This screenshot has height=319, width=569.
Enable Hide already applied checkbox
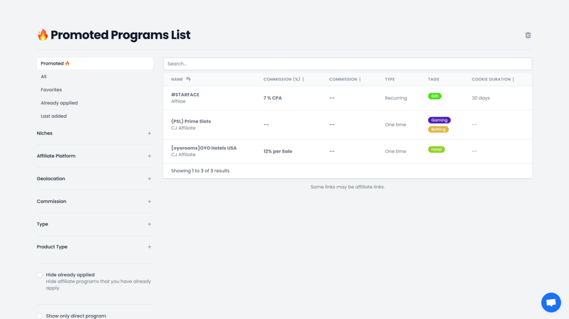click(x=40, y=275)
